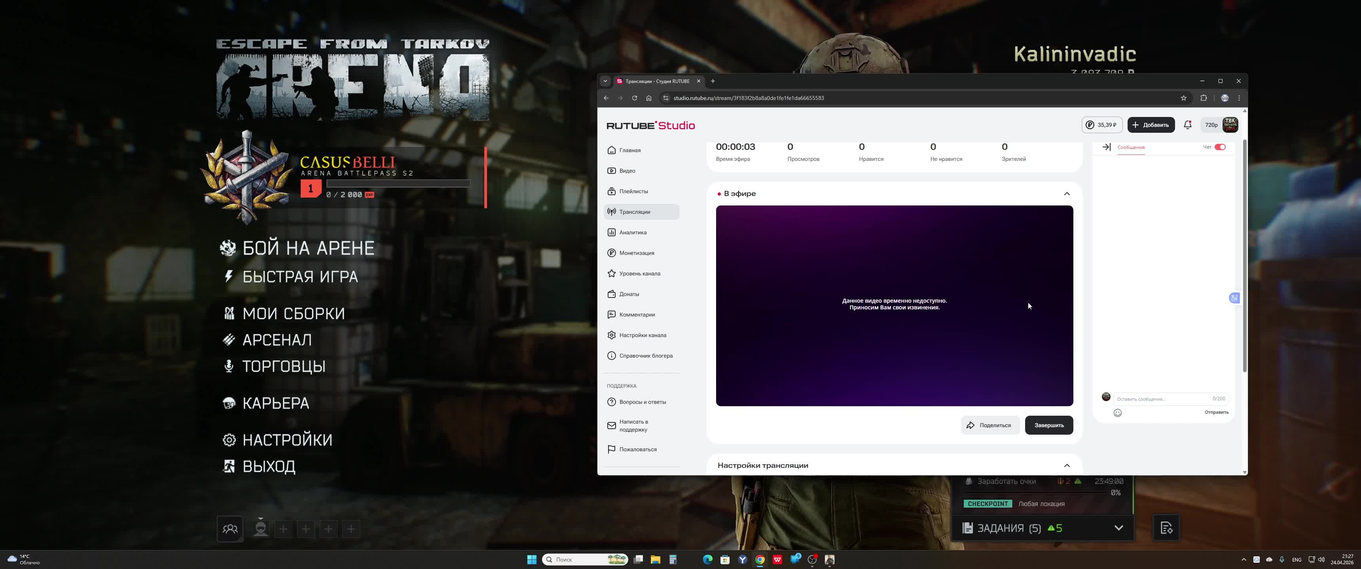This screenshot has width=1361, height=569.
Task: Bookmark page with star icon
Action: (x=1183, y=98)
